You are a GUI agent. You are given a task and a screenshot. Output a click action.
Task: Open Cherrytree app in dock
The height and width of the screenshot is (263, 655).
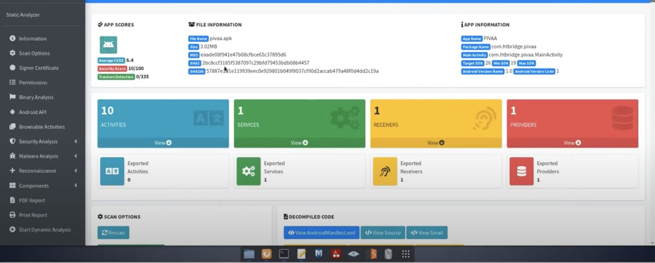click(x=336, y=254)
